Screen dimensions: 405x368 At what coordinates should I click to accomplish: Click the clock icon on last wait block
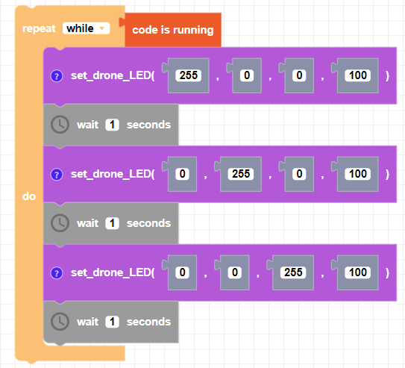click(x=60, y=322)
